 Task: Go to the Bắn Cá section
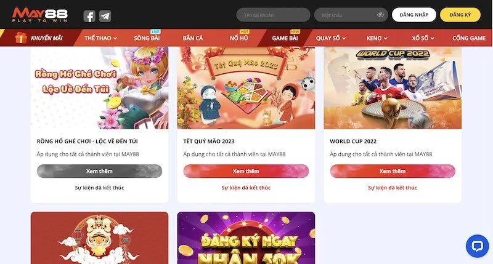tap(193, 38)
